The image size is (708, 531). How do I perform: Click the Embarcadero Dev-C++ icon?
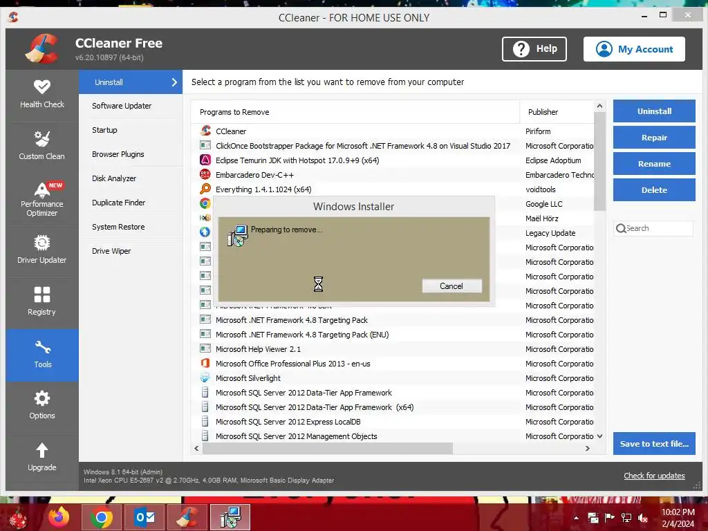point(205,174)
